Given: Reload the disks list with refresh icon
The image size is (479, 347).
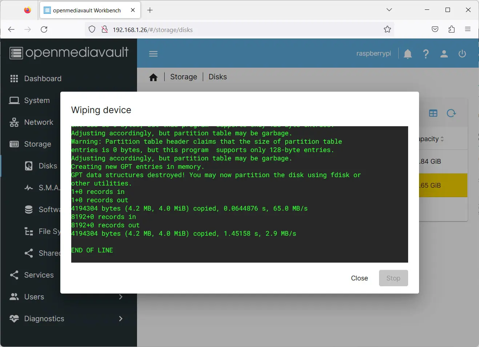Looking at the screenshot, I should click(451, 113).
